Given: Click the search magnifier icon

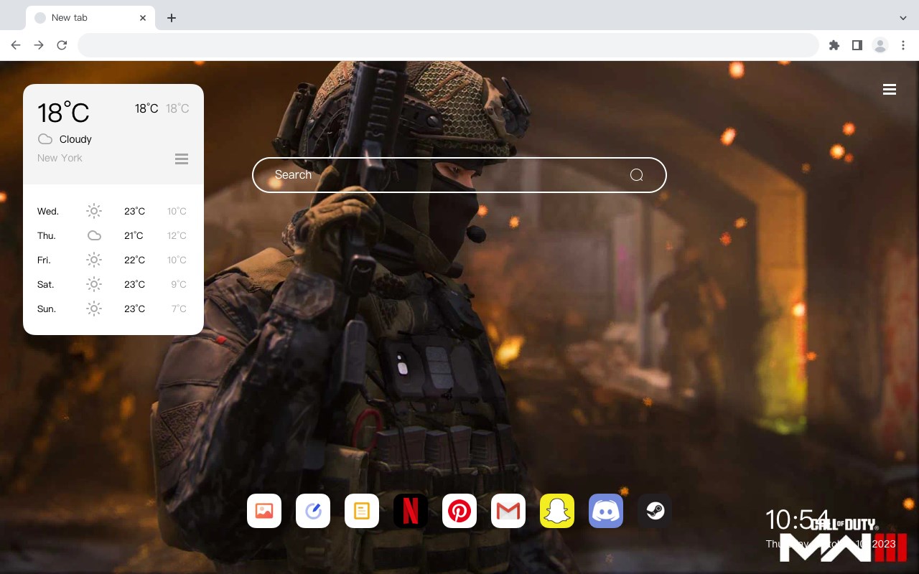Looking at the screenshot, I should click(636, 175).
